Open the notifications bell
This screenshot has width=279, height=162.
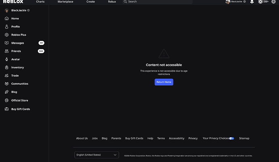(252, 2)
